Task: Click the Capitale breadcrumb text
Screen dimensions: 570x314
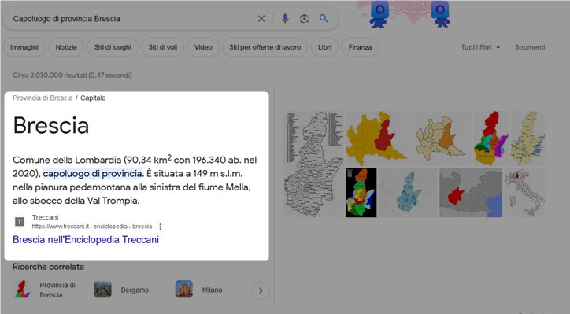Action: click(93, 98)
